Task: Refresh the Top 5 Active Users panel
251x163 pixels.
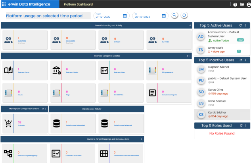Action: coord(240,26)
